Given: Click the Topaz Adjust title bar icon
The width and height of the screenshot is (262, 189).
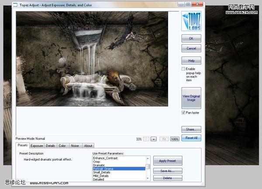Looking at the screenshot, I should (15, 5).
